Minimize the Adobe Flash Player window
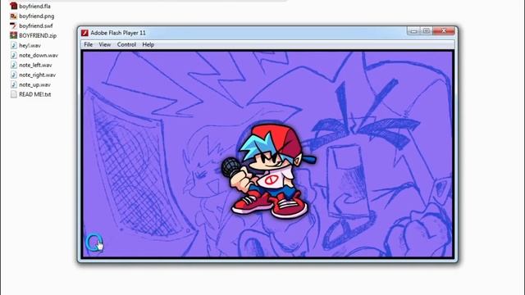 (413, 31)
